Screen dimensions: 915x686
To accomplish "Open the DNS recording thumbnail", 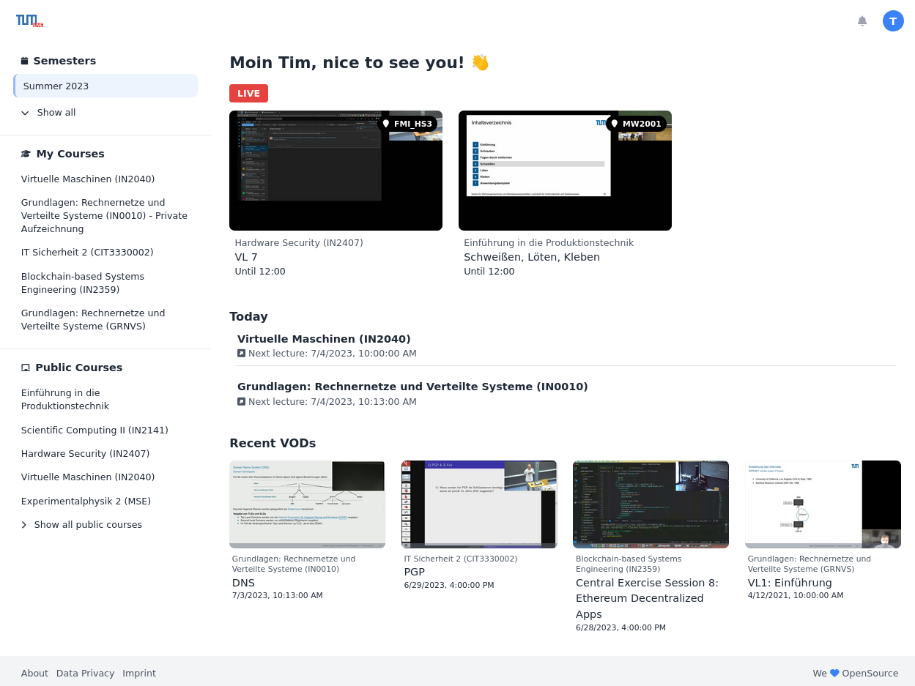I will [x=307, y=504].
